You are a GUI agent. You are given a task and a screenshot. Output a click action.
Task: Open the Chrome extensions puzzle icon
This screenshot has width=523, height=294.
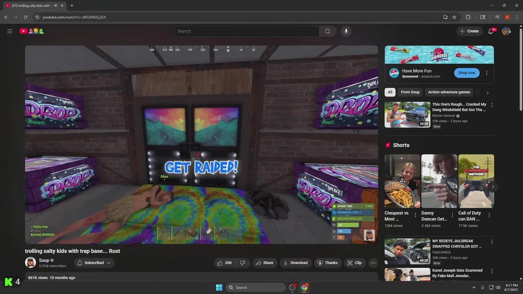click(x=468, y=17)
